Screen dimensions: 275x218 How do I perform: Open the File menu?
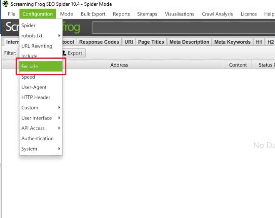[12, 14]
